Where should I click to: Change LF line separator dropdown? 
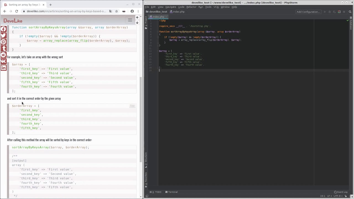click(x=329, y=196)
